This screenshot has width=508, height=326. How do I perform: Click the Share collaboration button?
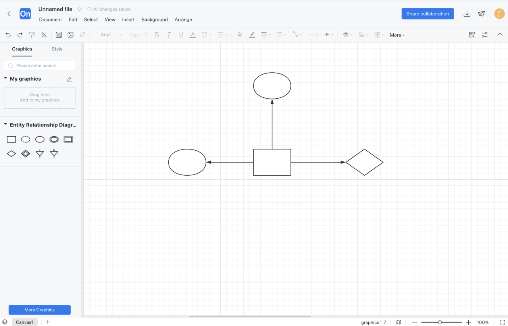pos(427,14)
